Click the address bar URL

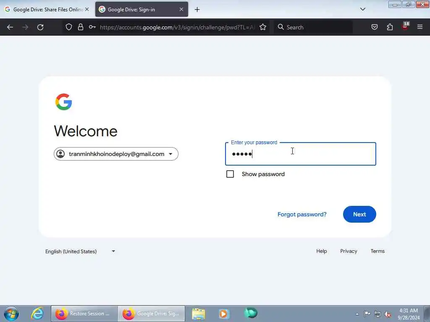tap(177, 27)
